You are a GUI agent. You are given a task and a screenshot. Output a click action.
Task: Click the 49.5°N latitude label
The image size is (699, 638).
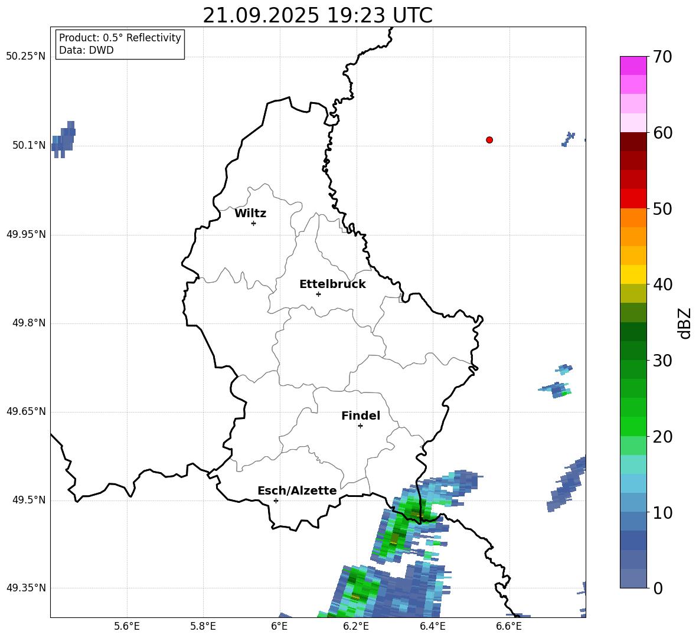click(28, 500)
